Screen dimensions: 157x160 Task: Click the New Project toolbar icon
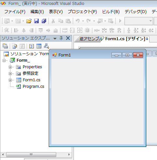click(7, 21)
